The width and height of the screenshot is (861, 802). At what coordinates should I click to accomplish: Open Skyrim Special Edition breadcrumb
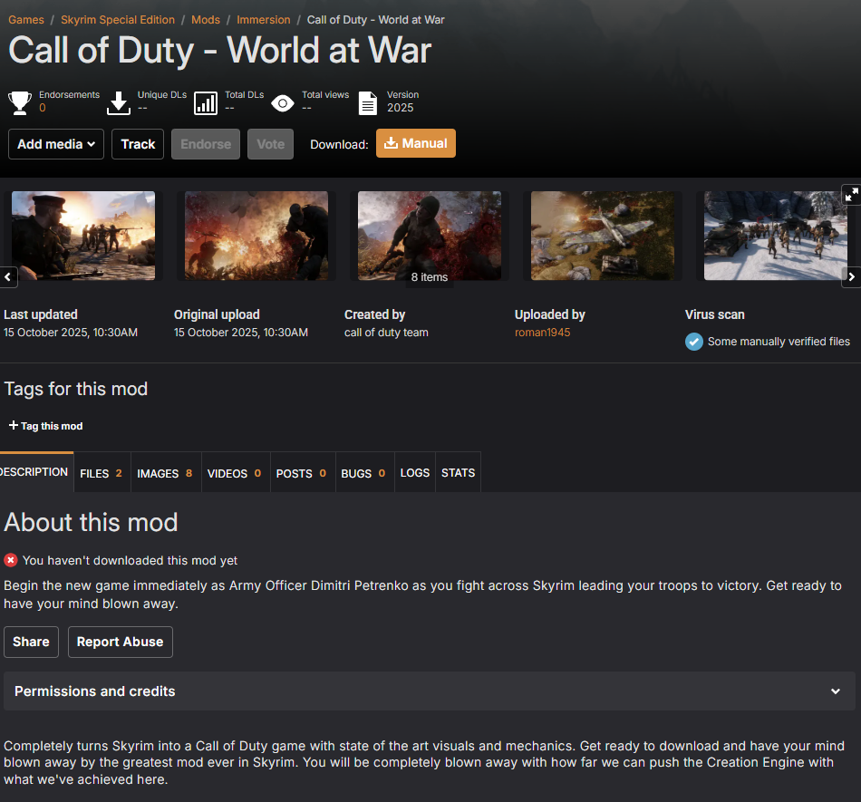tap(118, 20)
